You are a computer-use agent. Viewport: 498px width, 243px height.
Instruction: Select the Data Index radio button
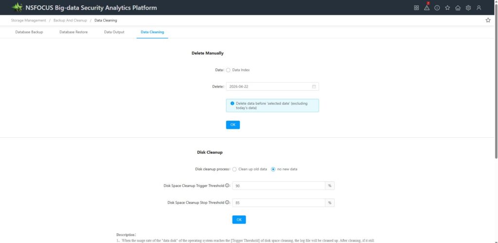[229, 70]
